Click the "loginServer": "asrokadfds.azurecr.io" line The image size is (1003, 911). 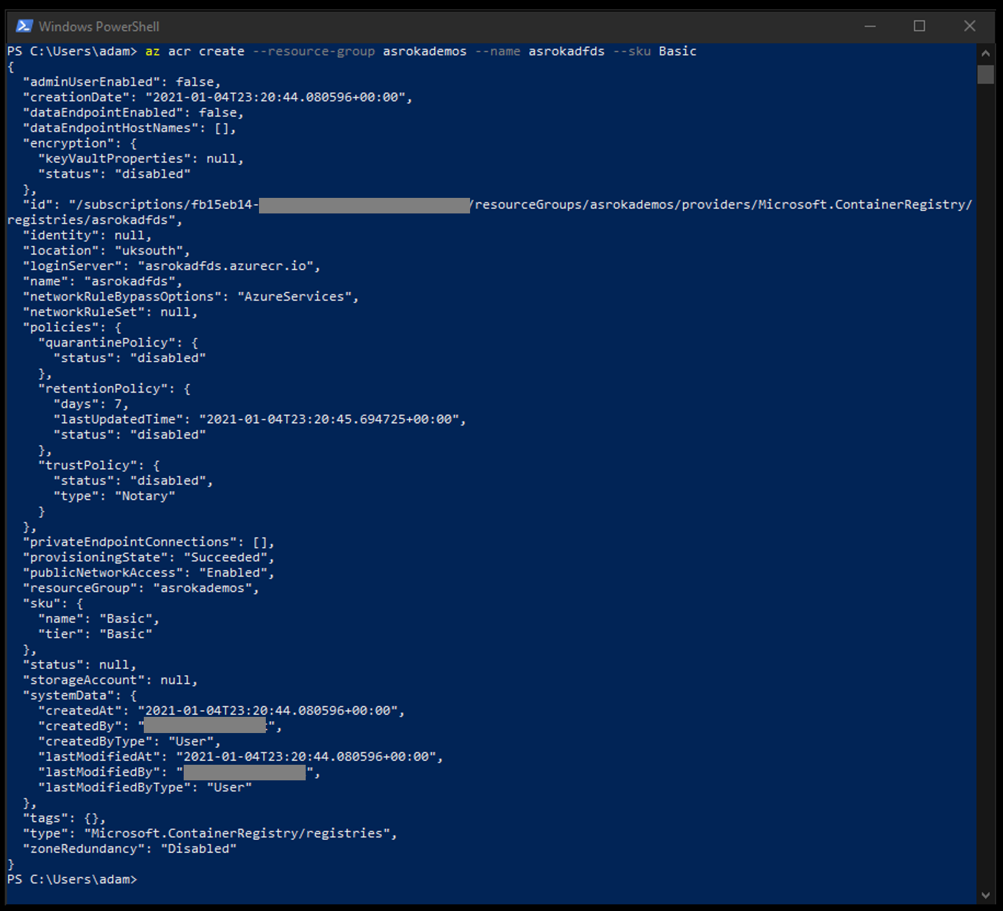coord(172,266)
